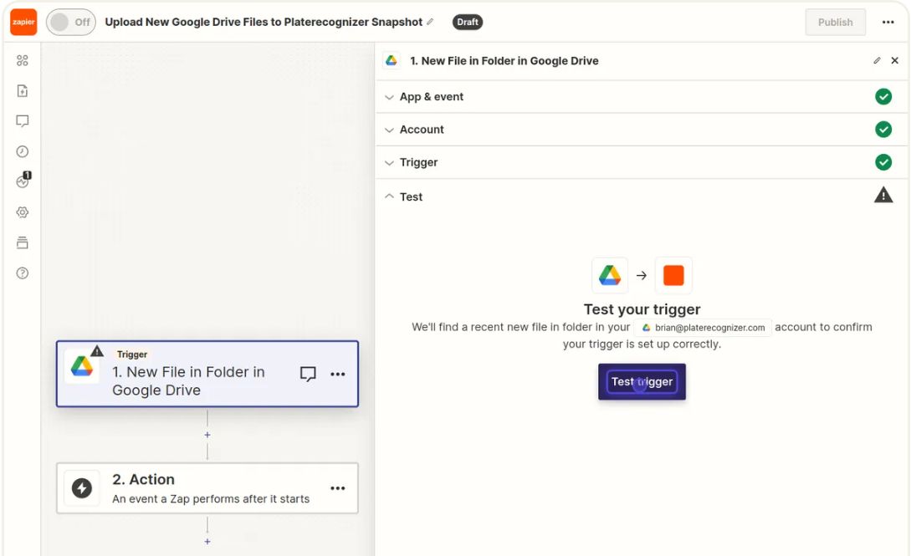Screen dimensions: 911x556
Task: Open the apps grid sidebar icon
Action: pos(23,61)
